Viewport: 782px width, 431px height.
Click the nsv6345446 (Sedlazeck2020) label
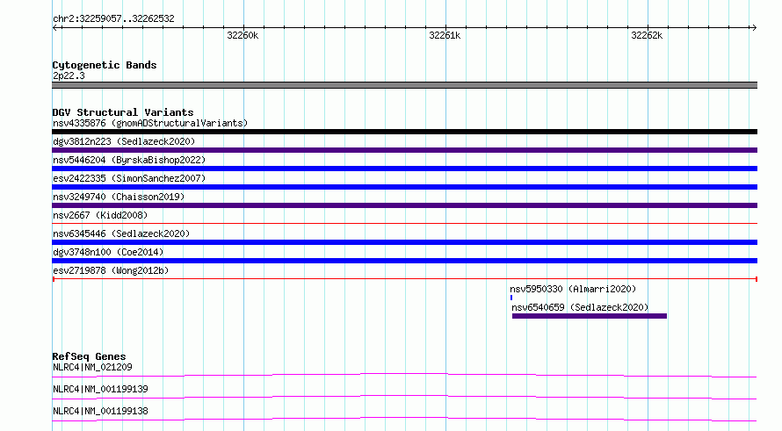(121, 233)
